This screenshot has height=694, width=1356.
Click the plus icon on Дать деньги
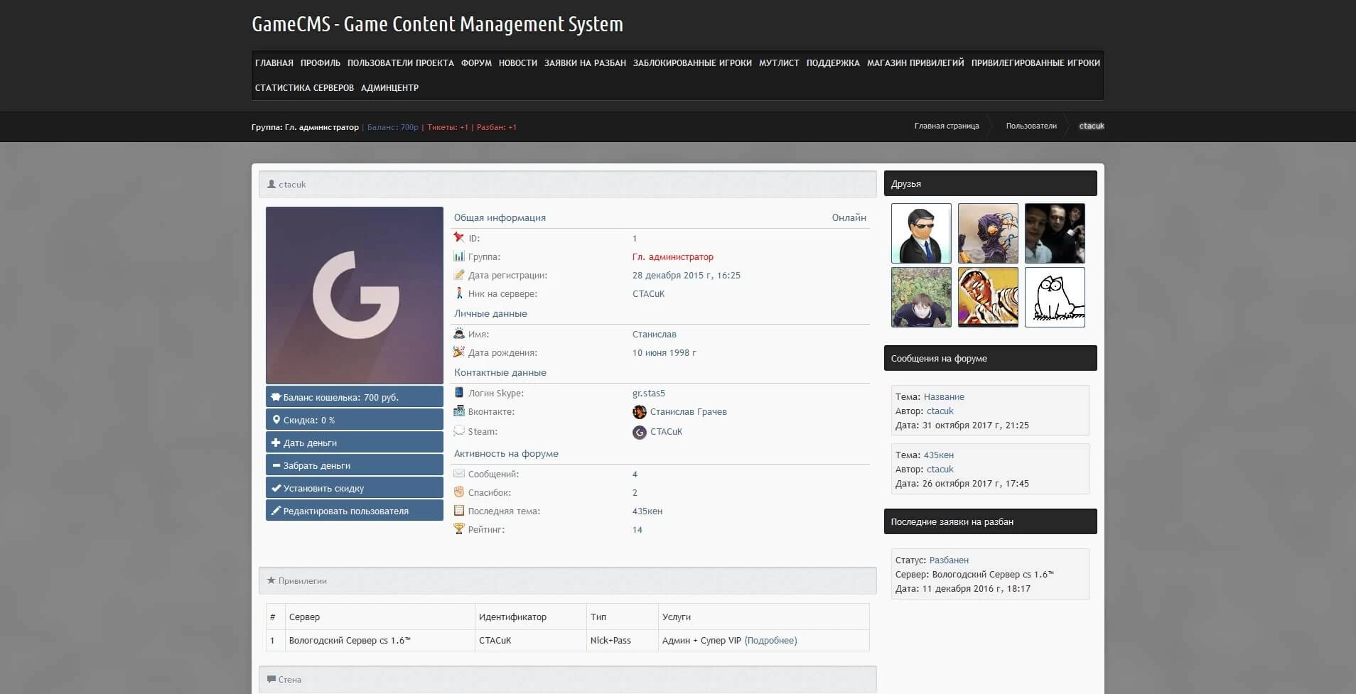(x=276, y=443)
